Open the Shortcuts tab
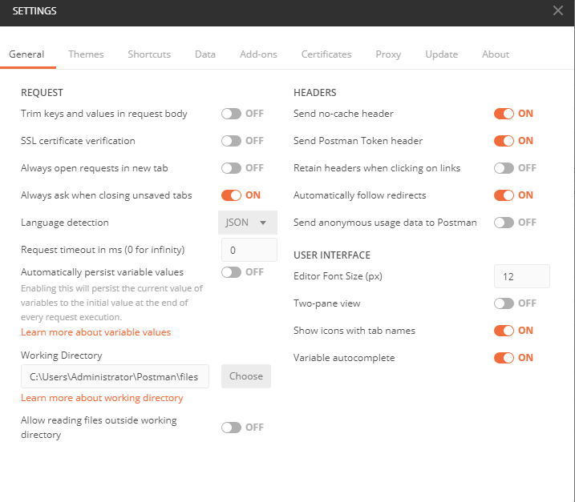Screen dimensions: 575x502 [149, 54]
